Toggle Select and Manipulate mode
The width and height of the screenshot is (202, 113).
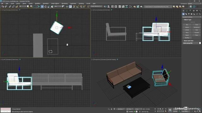(67, 6)
